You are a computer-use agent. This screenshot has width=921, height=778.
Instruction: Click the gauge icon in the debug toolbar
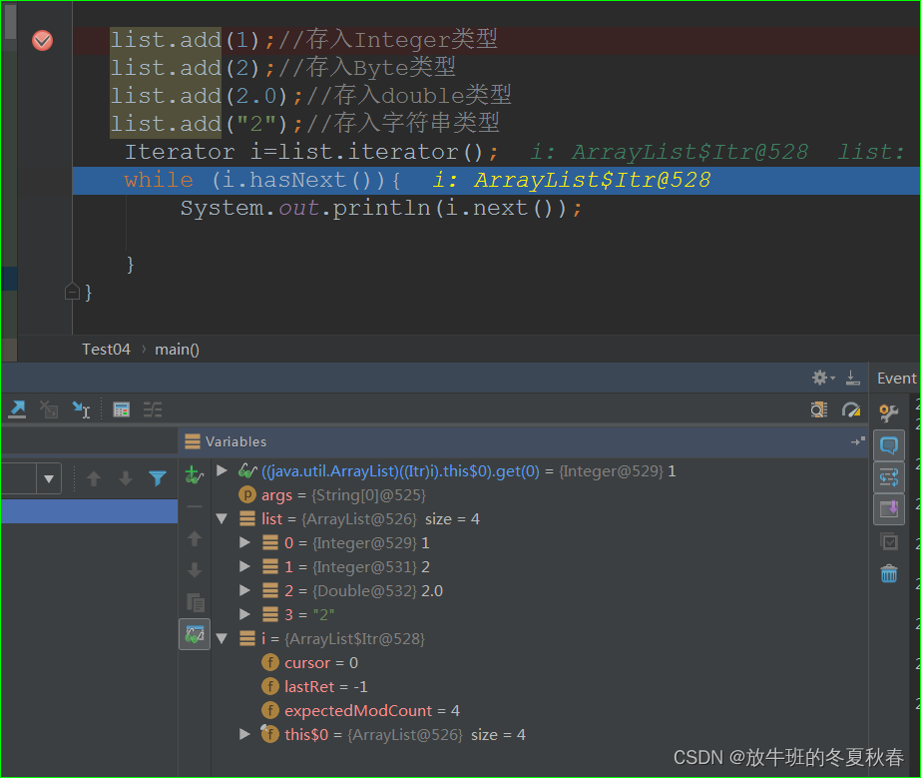(x=850, y=409)
